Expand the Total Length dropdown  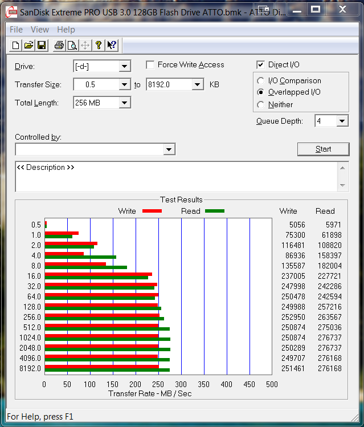pos(125,103)
